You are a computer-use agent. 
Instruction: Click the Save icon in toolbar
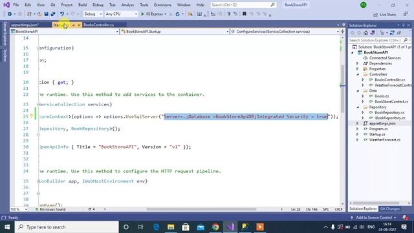point(46,14)
